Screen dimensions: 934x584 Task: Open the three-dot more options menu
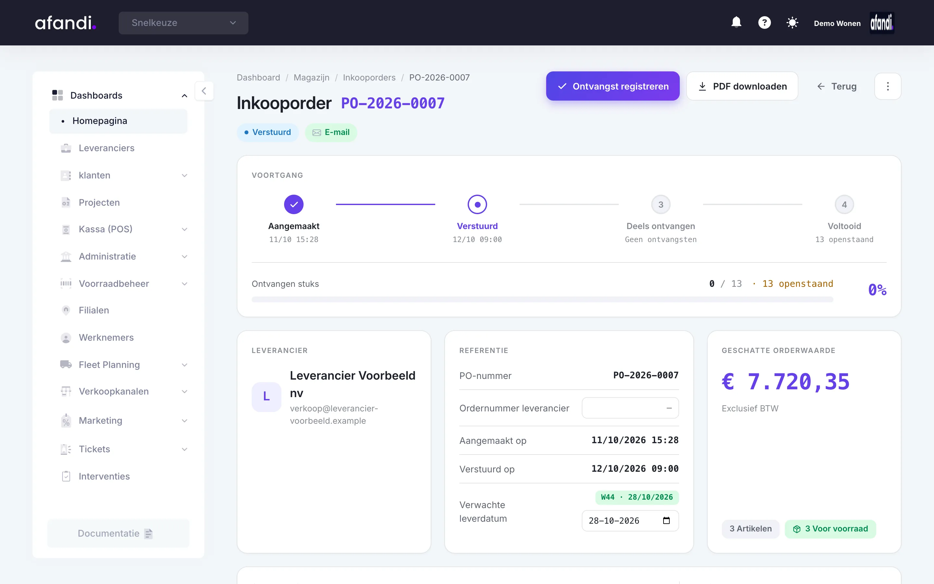pos(888,86)
